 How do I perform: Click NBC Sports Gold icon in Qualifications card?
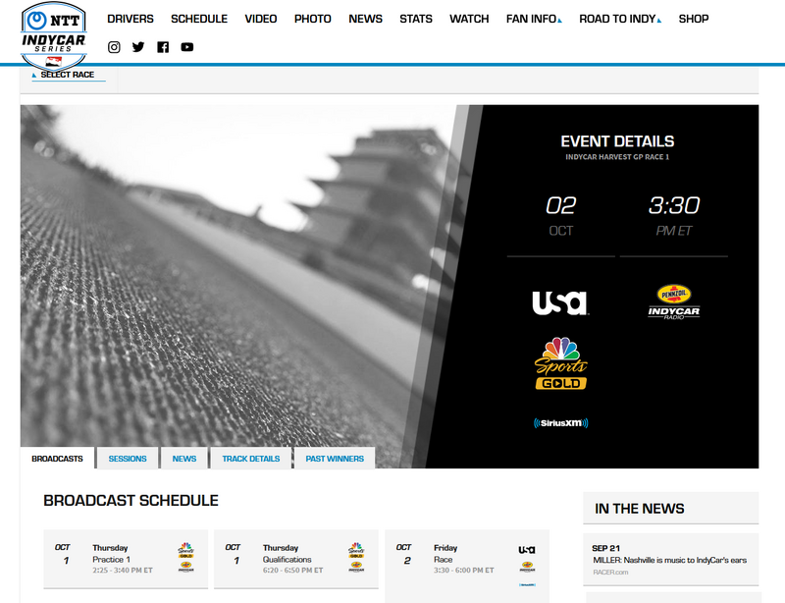(356, 550)
